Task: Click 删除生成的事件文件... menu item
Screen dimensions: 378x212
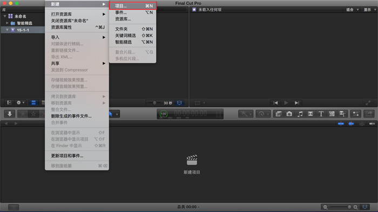Action: (77, 116)
